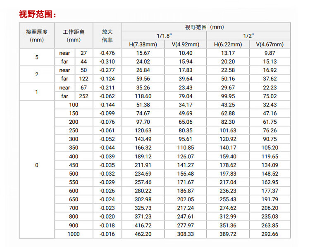Viewport: 310px width, 247px height.
Task: Click field of view value 134.09
Action: point(270,165)
